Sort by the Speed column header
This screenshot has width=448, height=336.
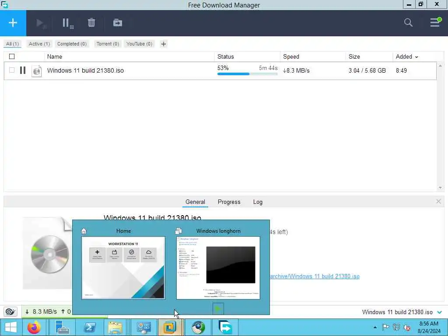291,56
